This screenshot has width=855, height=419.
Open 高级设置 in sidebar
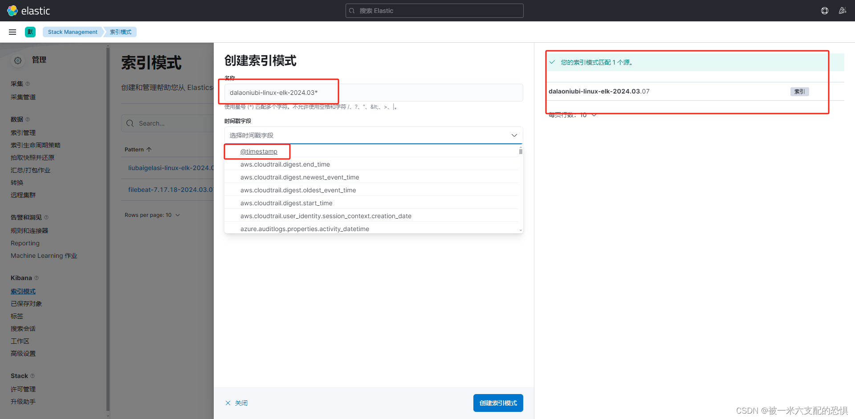pos(23,354)
